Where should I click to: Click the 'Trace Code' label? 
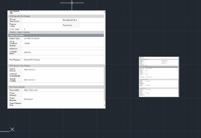[67, 25]
